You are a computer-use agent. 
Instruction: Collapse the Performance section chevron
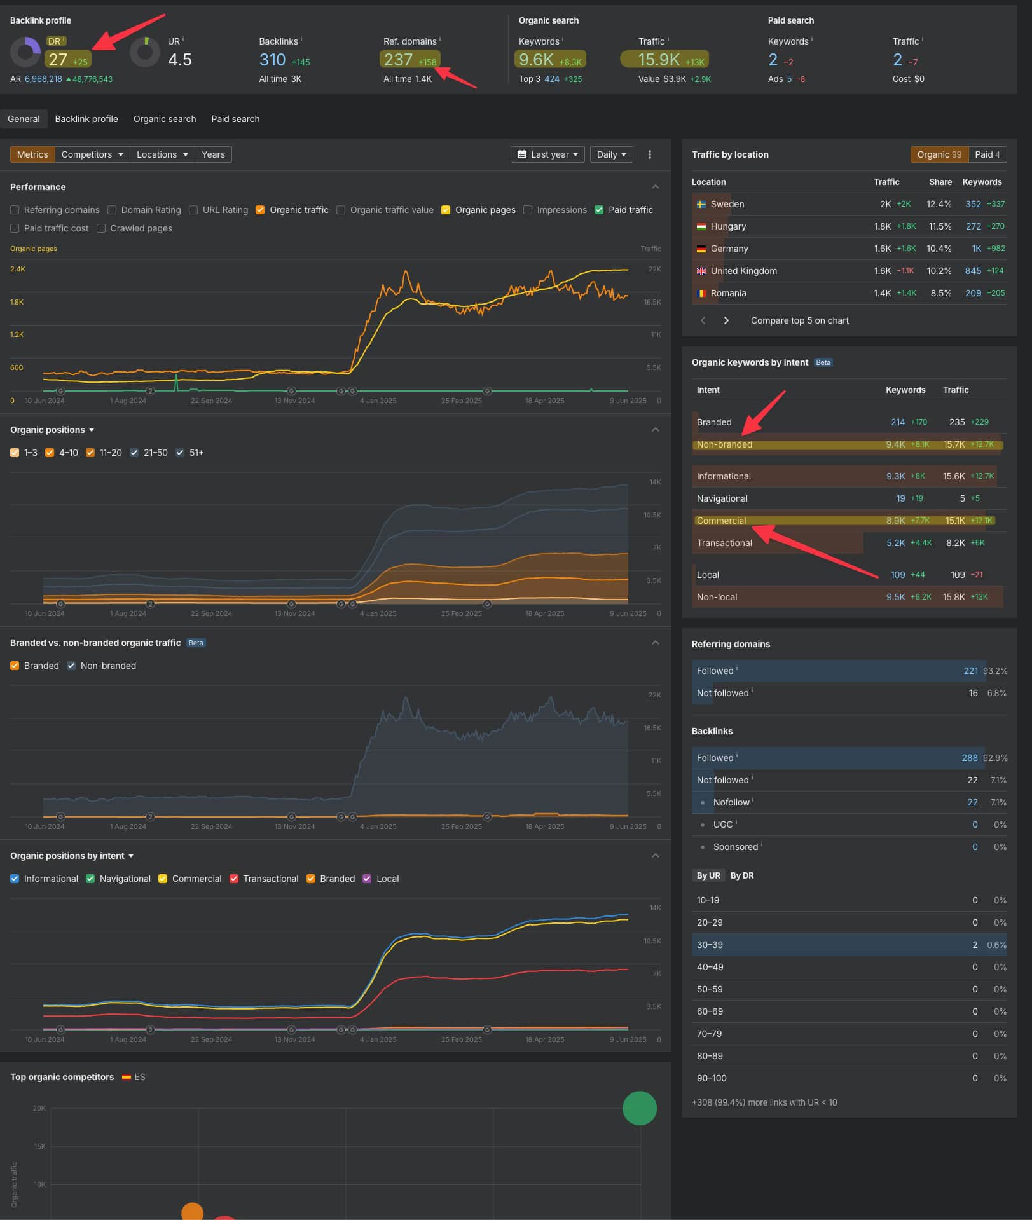655,187
